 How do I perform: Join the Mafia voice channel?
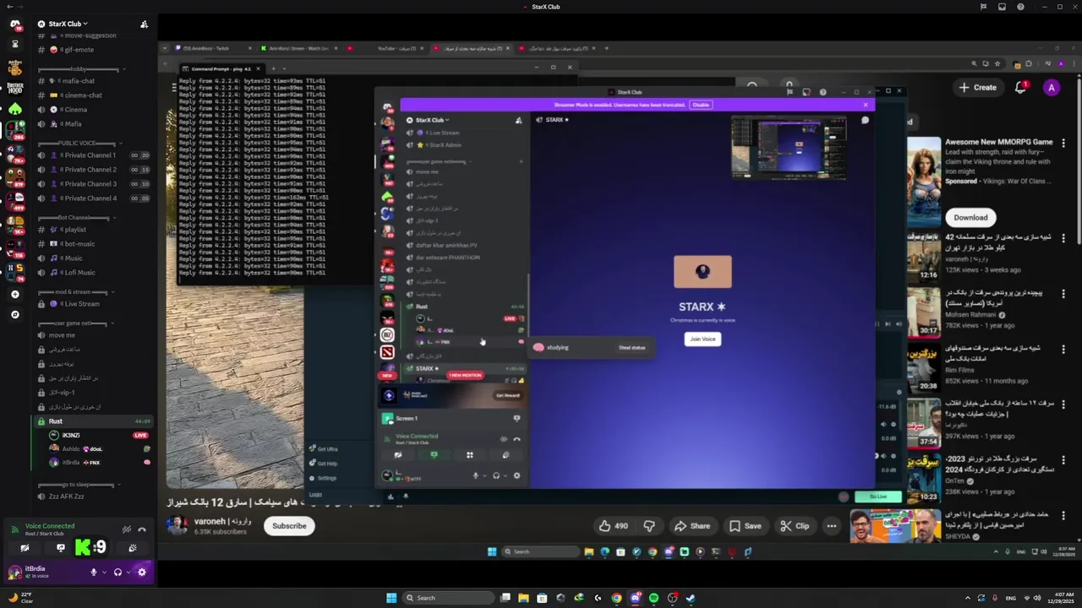[x=93, y=124]
